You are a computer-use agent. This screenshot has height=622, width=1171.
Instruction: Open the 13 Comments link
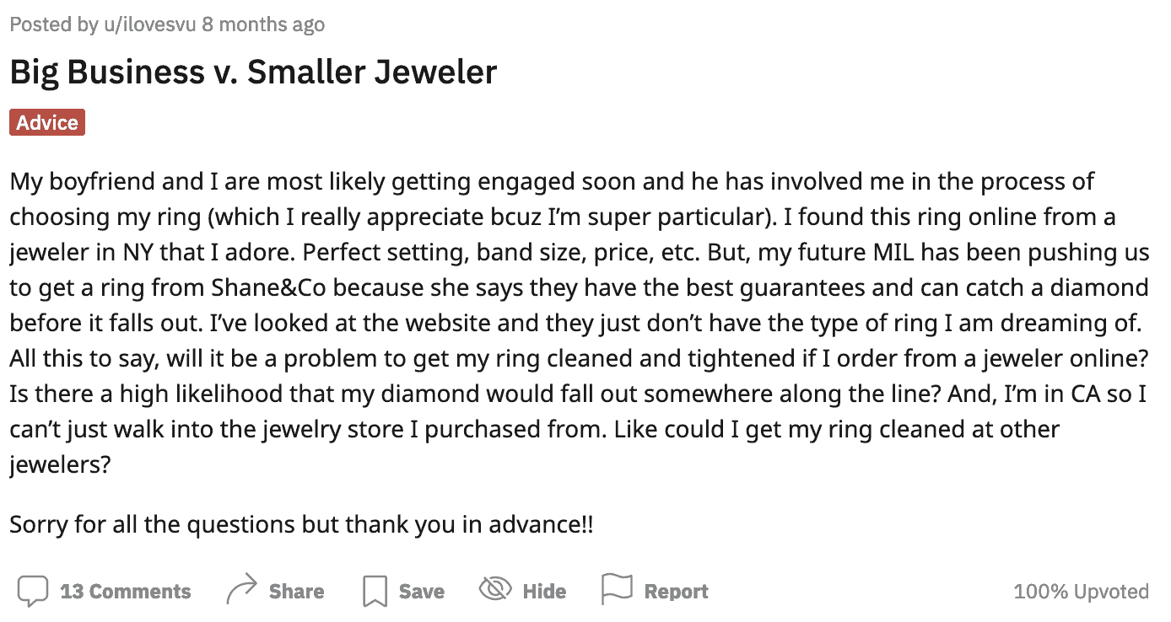125,592
